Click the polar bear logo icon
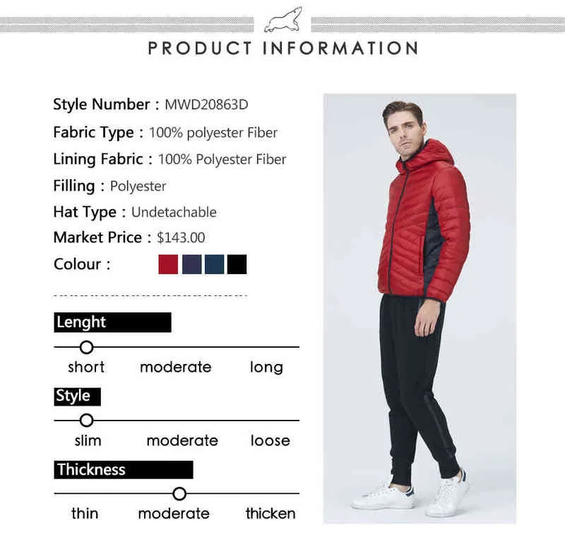The image size is (565, 547). 283,20
